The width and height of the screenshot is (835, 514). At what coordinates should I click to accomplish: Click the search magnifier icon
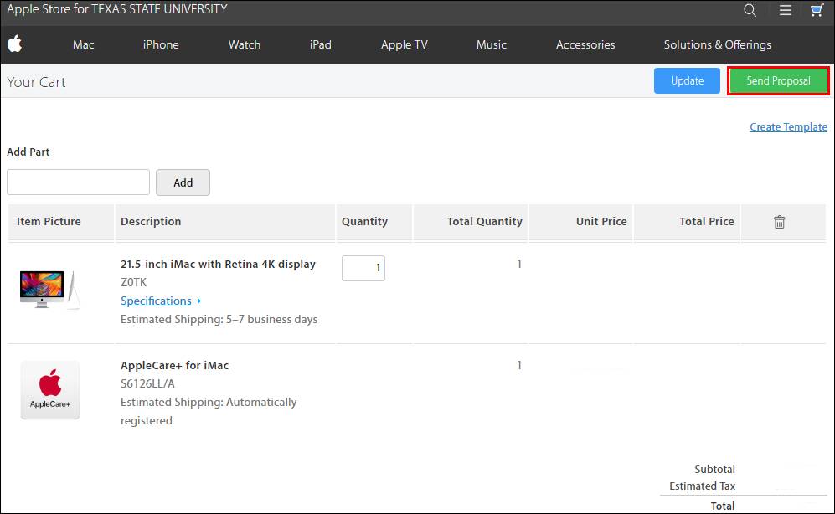[x=750, y=10]
